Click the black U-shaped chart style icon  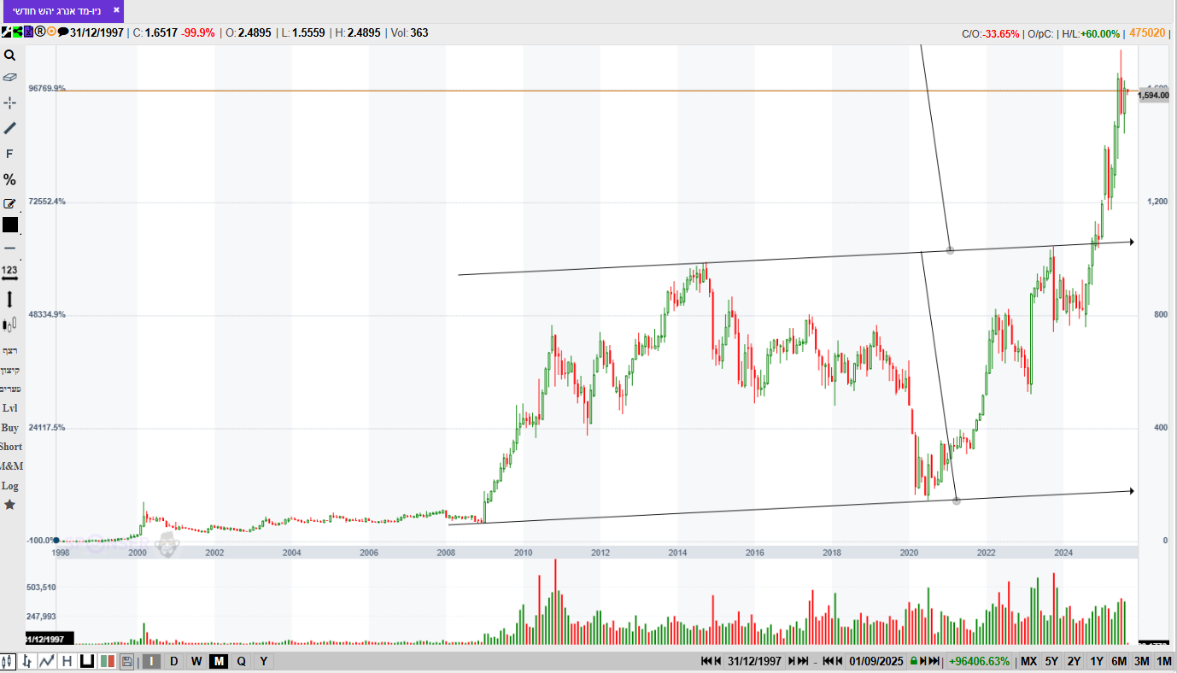[x=86, y=661]
